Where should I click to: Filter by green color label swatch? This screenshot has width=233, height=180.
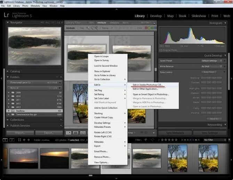click(152, 28)
